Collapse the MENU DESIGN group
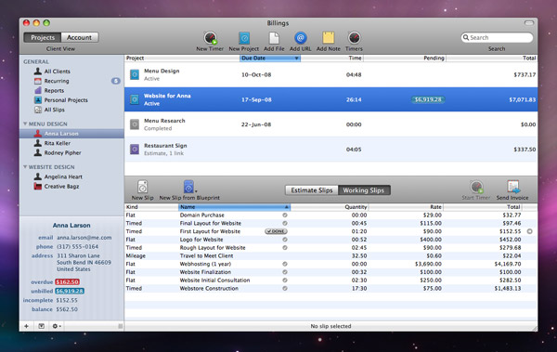 click(x=25, y=124)
